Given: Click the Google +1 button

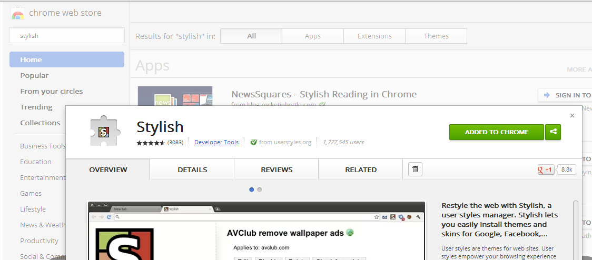Looking at the screenshot, I should coord(546,170).
